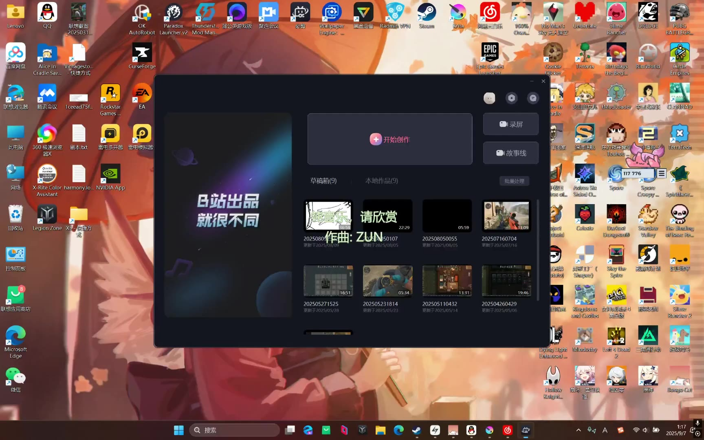Select the Celeste strawberry desktop icon
704x440 pixels.
point(585,218)
